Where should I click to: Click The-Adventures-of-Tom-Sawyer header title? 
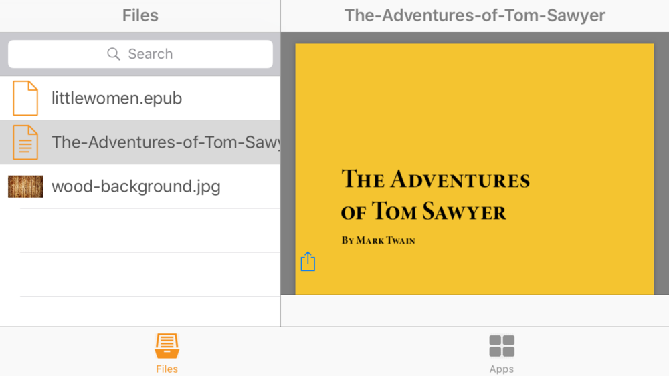[x=474, y=15]
